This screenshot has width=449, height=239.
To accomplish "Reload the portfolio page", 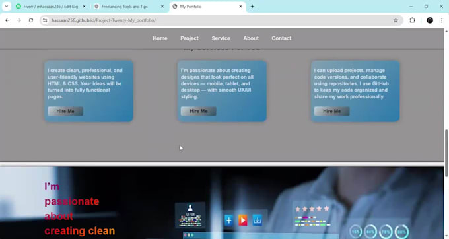I will pyautogui.click(x=31, y=20).
